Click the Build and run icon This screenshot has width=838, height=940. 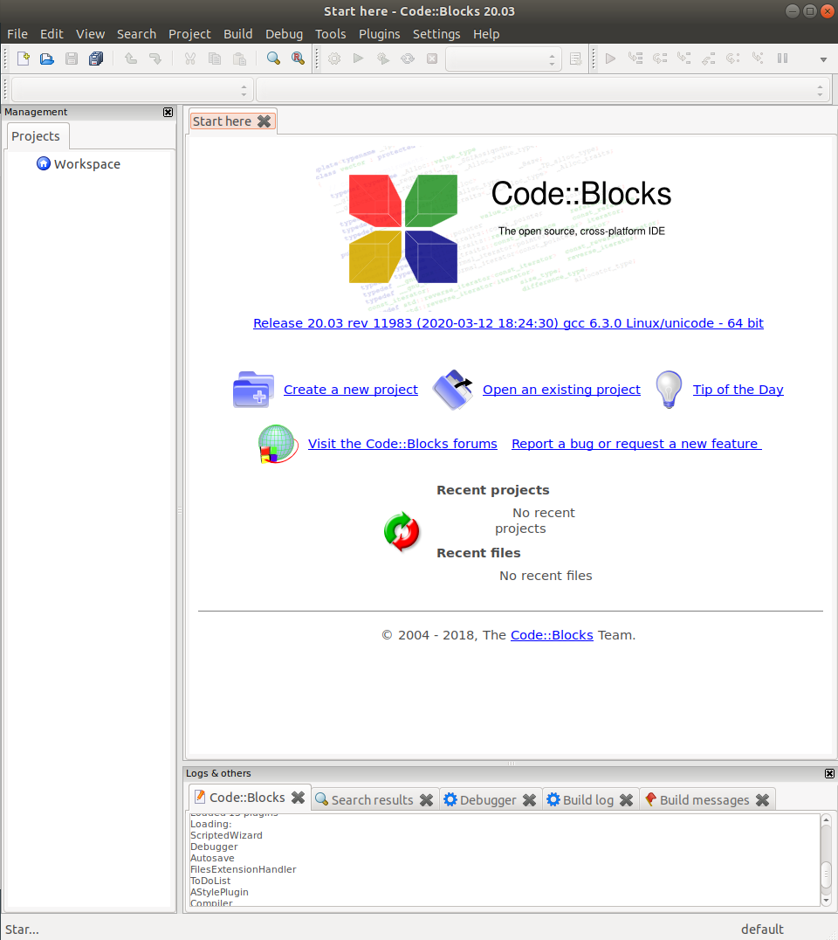tap(382, 59)
